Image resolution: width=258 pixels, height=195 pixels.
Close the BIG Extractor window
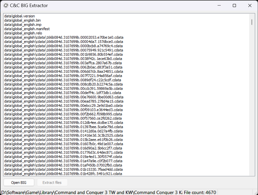(250, 6)
